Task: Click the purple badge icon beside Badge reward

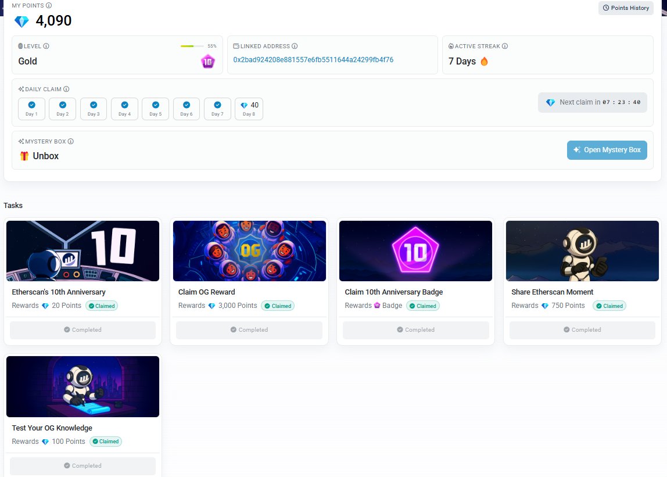Action: pos(377,305)
